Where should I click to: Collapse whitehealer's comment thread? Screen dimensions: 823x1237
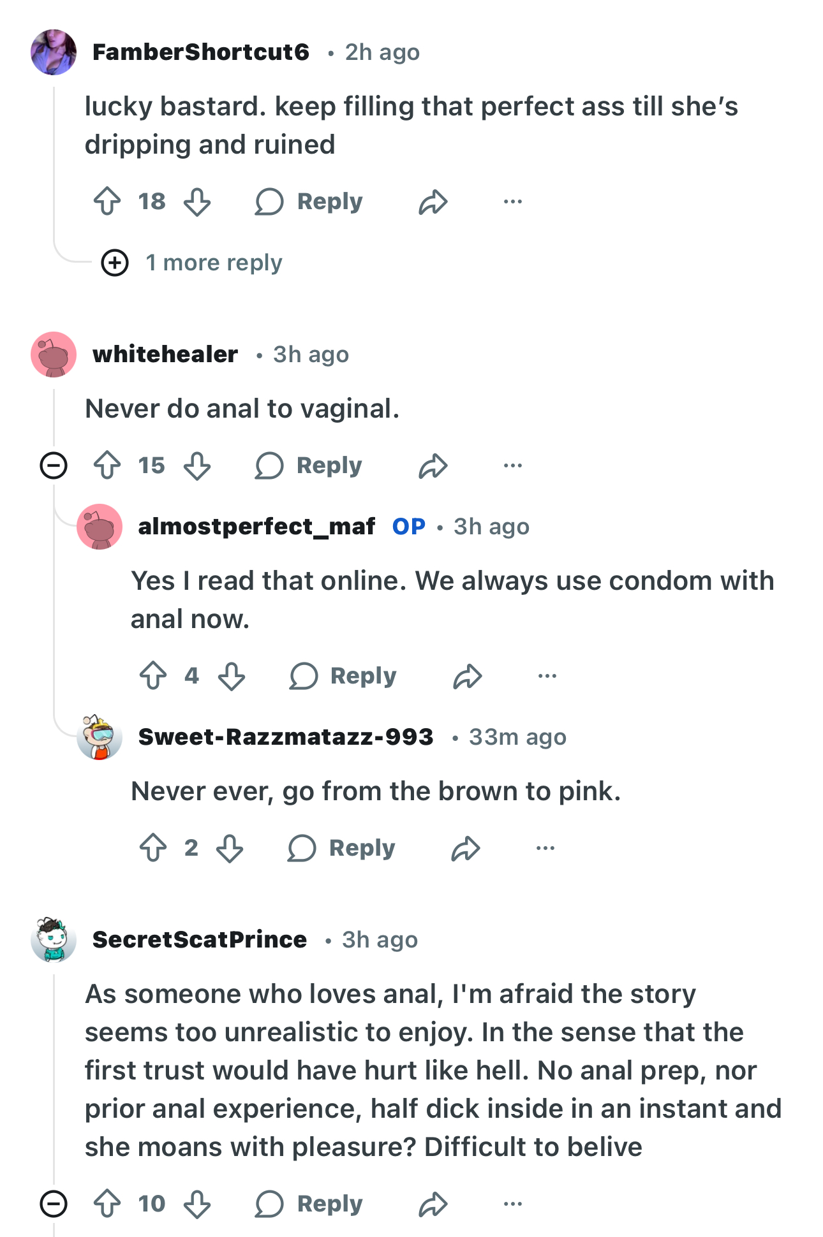point(54,465)
